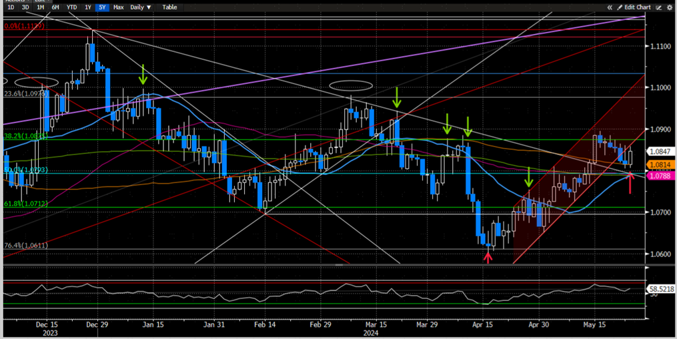Click the Apr 15 date label
Image resolution: width=677 pixels, height=339 pixels.
[482, 324]
